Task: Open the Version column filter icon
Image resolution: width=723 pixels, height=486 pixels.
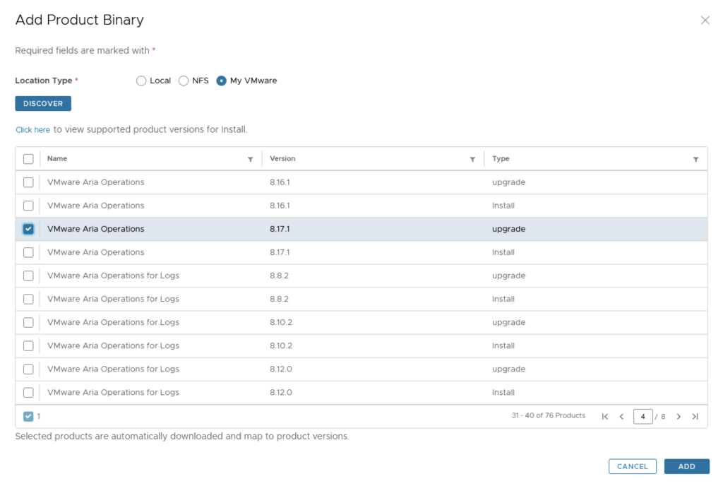Action: tap(472, 160)
